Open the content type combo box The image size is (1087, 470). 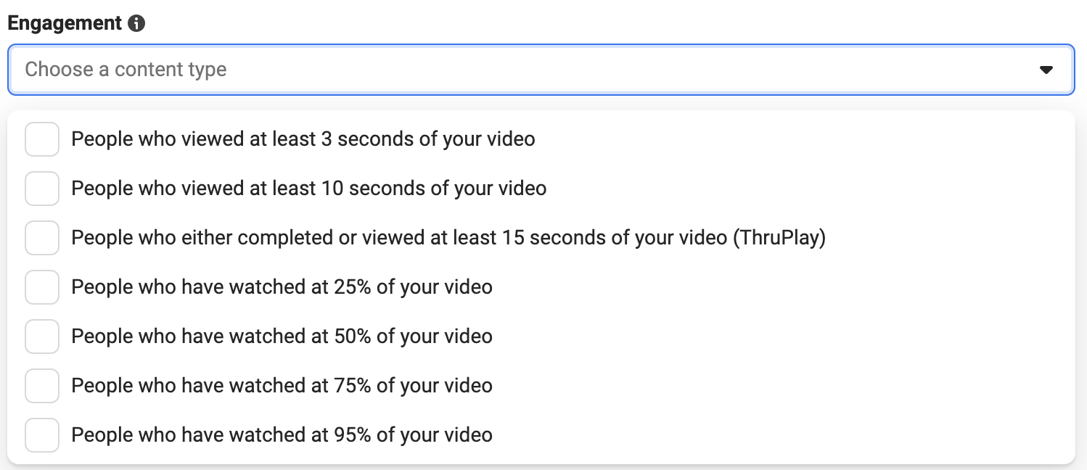pos(541,70)
